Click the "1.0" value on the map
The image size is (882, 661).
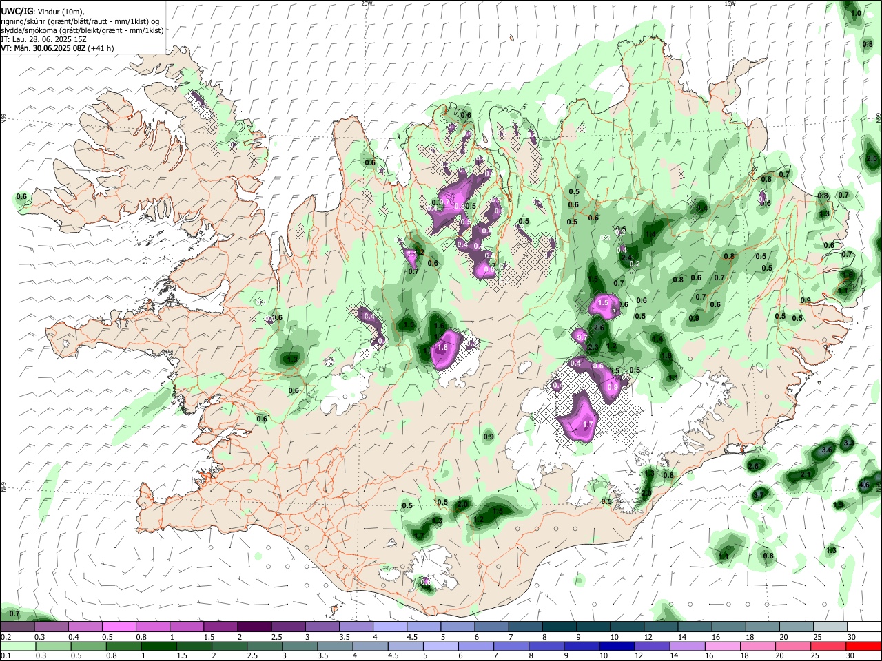856,14
